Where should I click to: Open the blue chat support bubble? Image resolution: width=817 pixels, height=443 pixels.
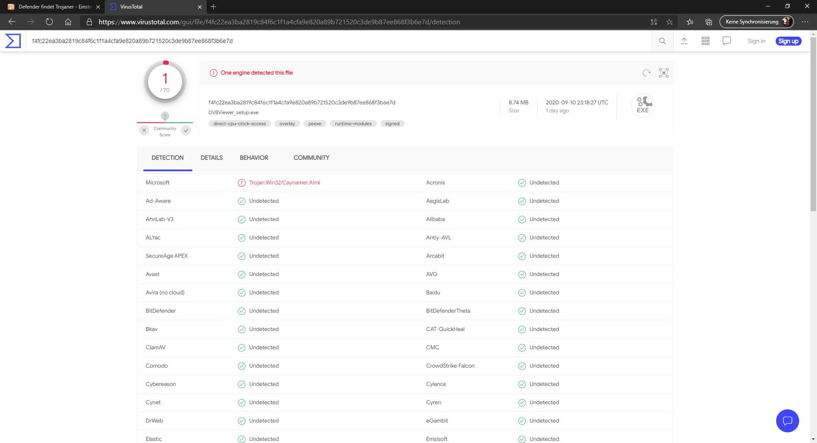pos(787,421)
